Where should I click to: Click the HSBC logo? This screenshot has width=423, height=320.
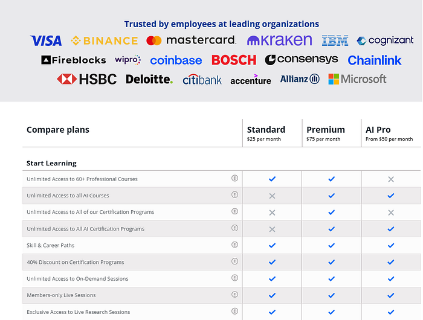tap(87, 79)
